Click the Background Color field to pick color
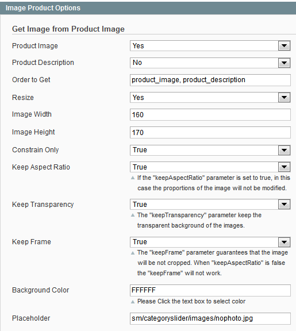Image resolution: width=296 pixels, height=331 pixels. click(210, 290)
